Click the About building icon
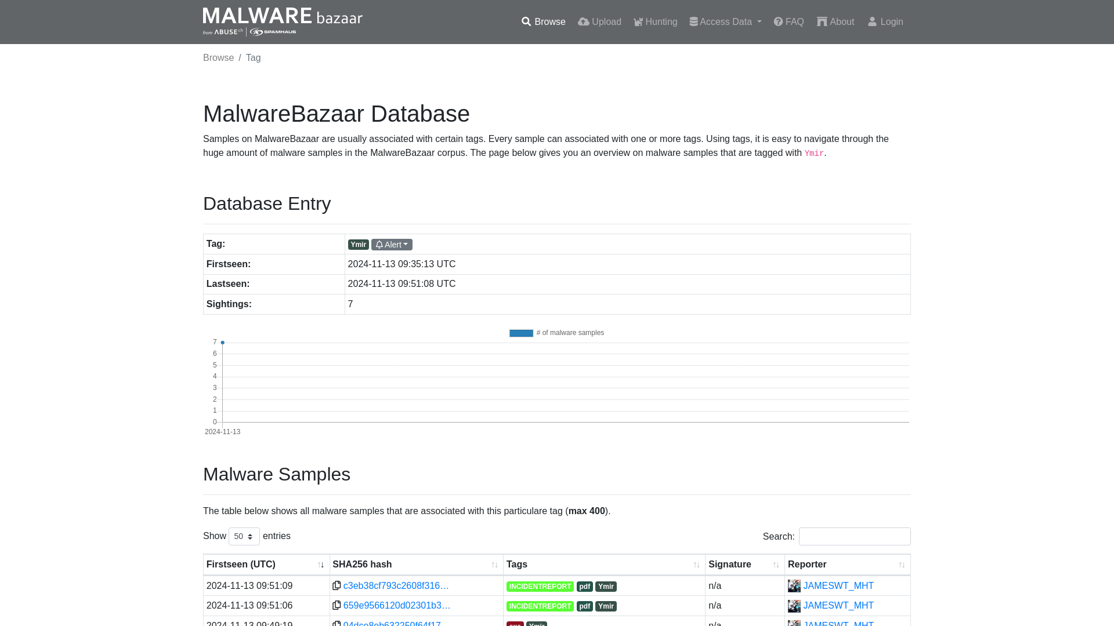 pos(822,22)
